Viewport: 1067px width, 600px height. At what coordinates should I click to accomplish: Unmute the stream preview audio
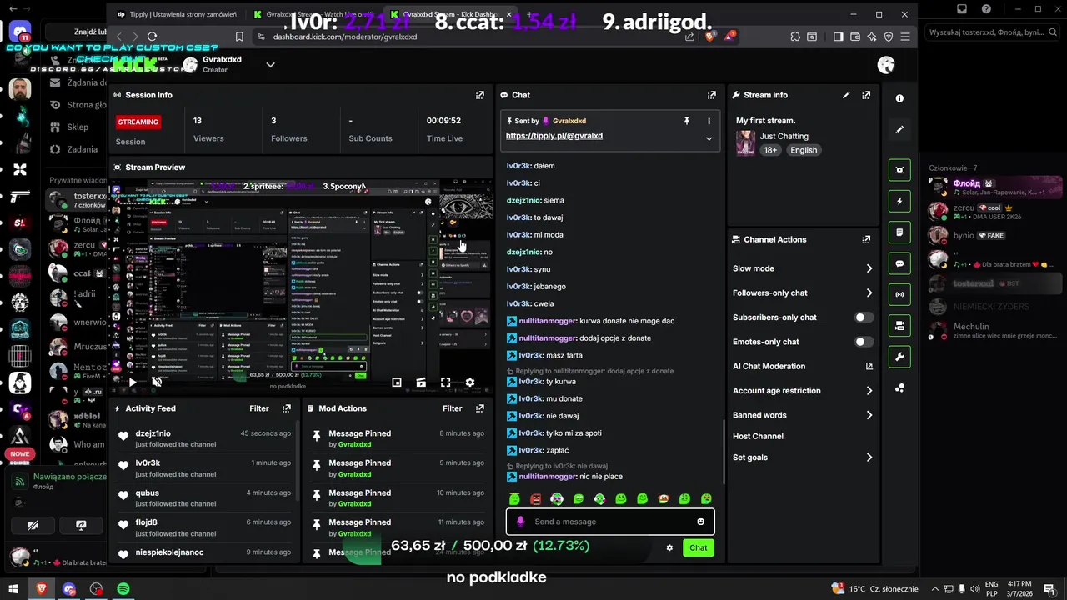coord(156,382)
